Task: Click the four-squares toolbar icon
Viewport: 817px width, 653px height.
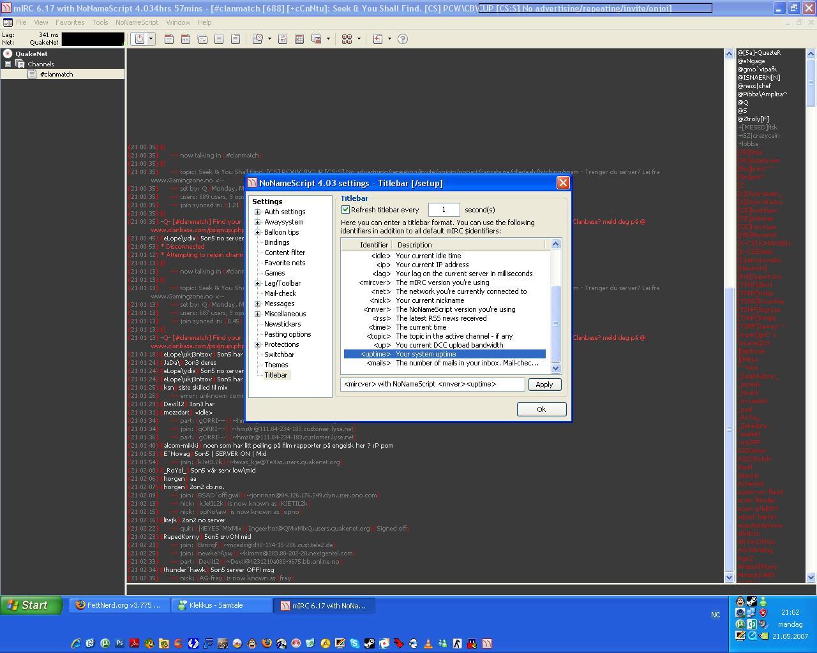Action: 347,39
